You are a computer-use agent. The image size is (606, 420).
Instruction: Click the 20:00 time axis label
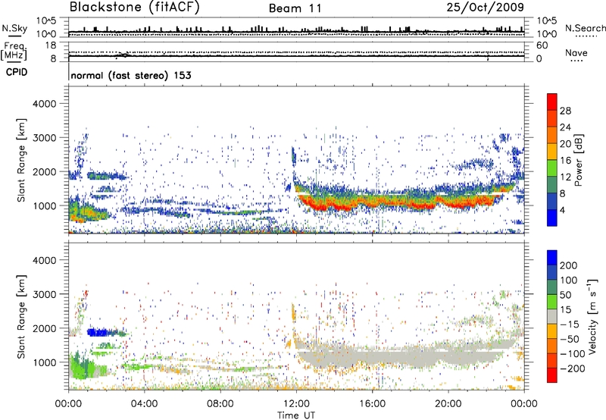(x=448, y=404)
